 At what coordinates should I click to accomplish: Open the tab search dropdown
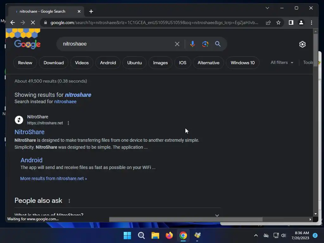coord(267,8)
